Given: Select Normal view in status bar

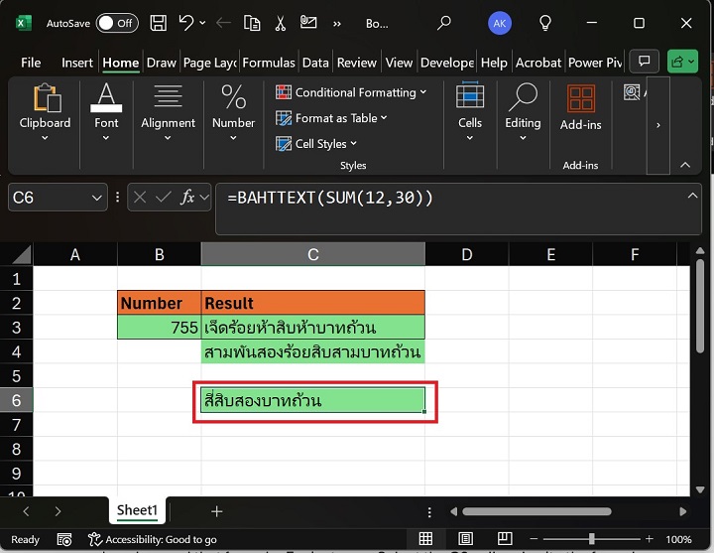Looking at the screenshot, I should (x=425, y=539).
